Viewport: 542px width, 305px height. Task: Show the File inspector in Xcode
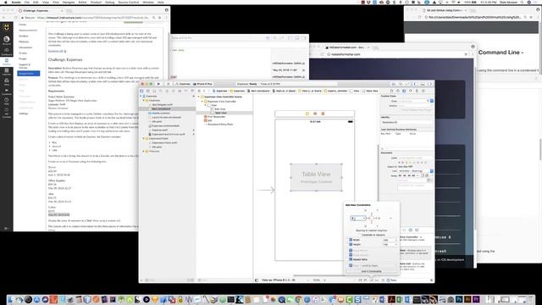click(391, 91)
